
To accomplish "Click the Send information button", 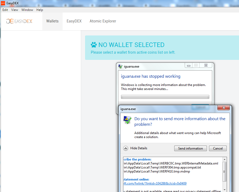I will (x=191, y=148).
